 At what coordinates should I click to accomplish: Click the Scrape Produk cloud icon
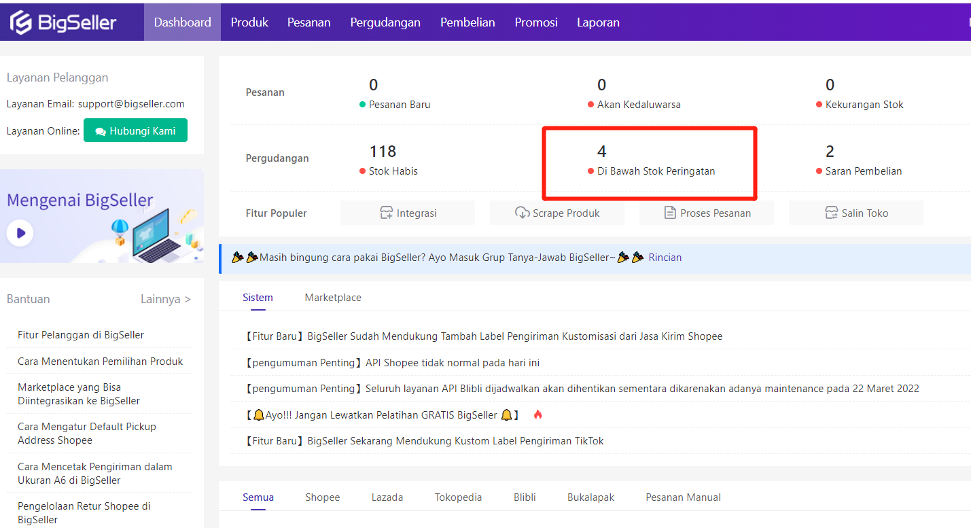pyautogui.click(x=522, y=213)
